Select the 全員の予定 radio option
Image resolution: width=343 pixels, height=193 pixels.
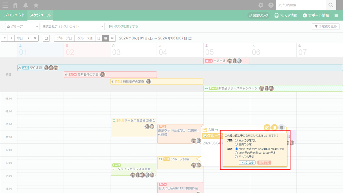point(236,144)
